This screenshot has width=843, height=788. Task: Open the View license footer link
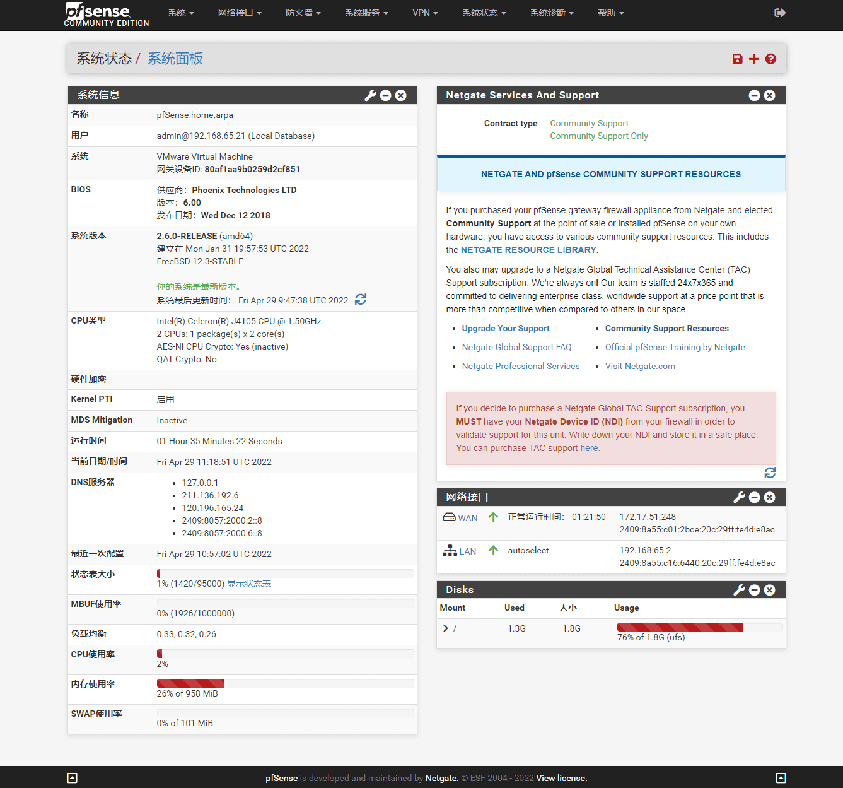pyautogui.click(x=561, y=778)
